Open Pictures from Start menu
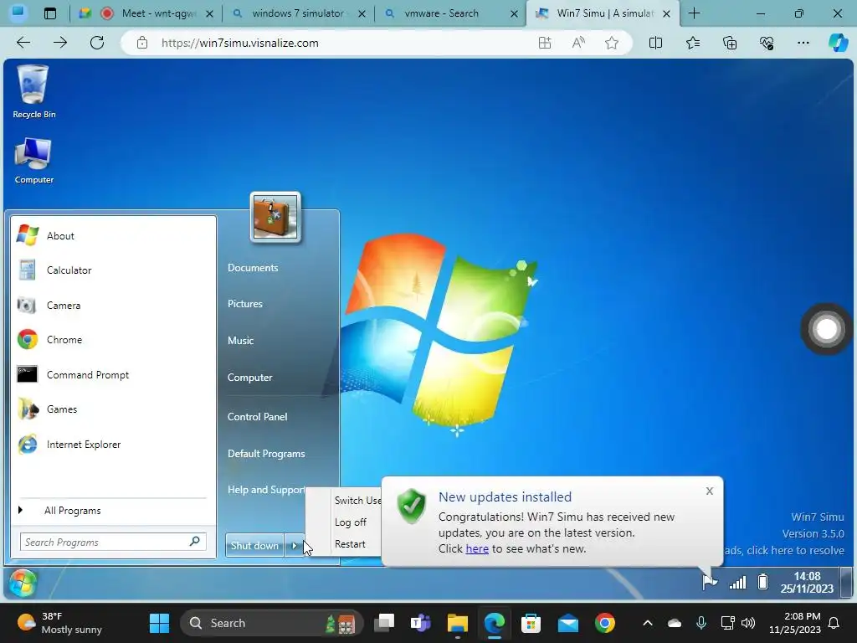857x643 pixels. (245, 304)
